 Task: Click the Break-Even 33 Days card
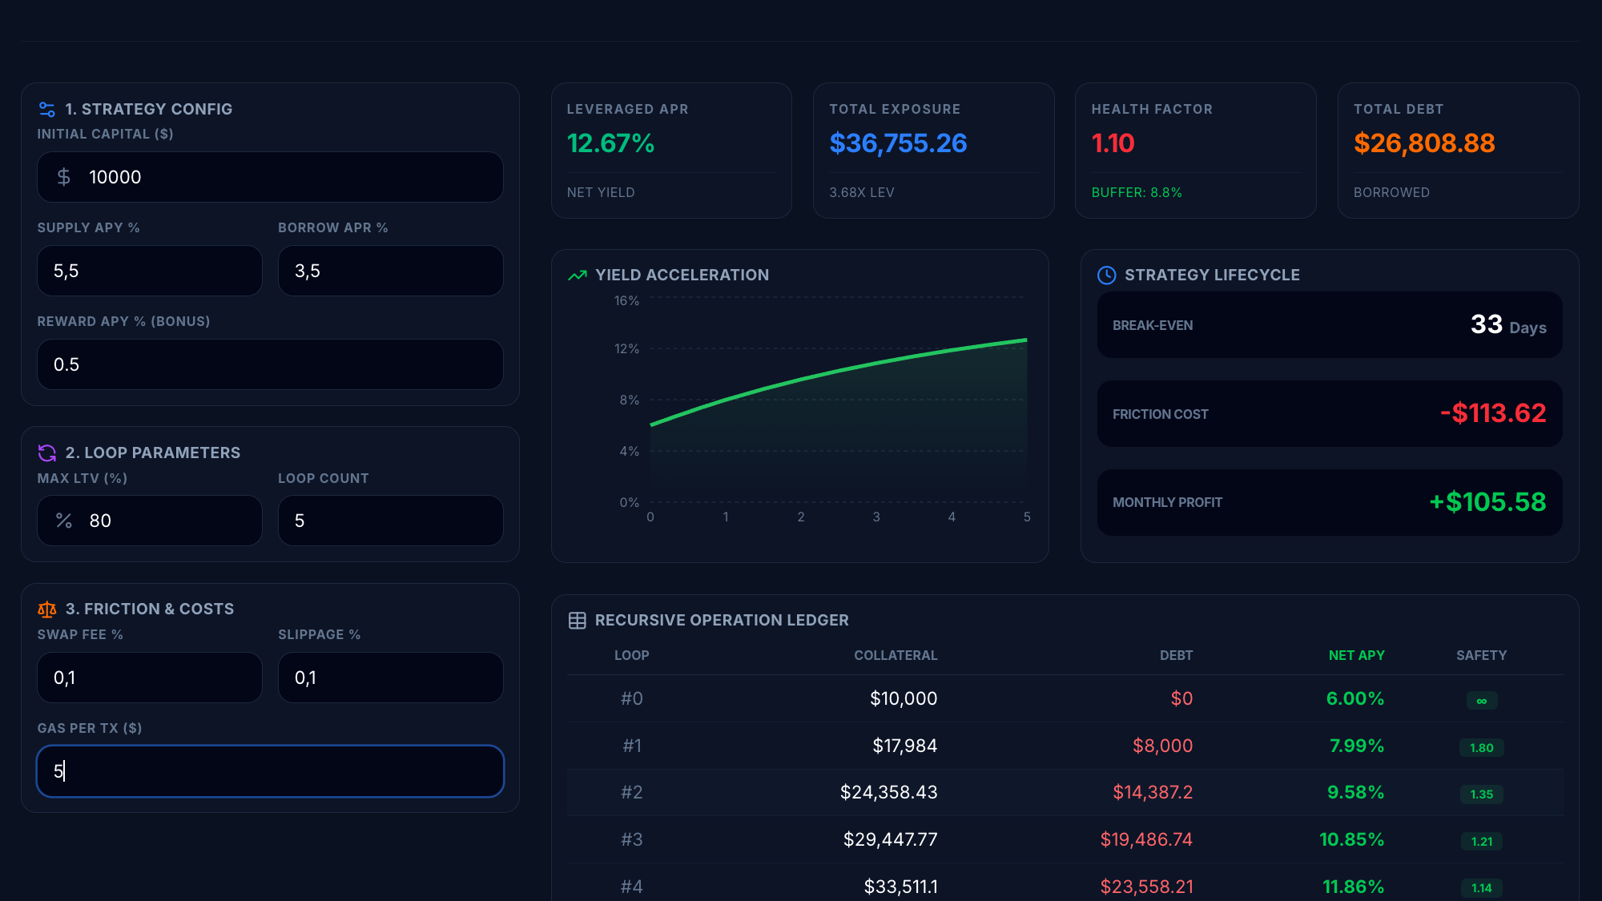point(1329,325)
